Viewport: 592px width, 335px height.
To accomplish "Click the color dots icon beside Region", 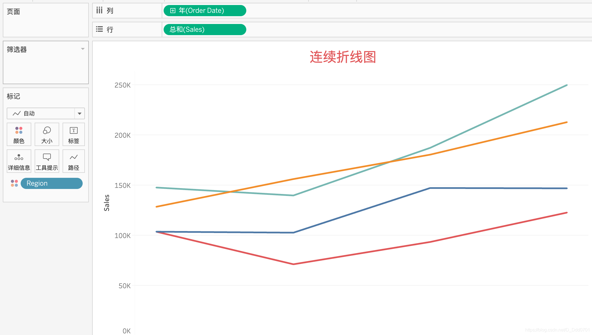I will coord(14,183).
